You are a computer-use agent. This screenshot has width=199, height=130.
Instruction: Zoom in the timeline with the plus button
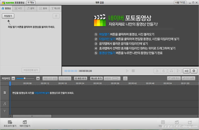38,78
